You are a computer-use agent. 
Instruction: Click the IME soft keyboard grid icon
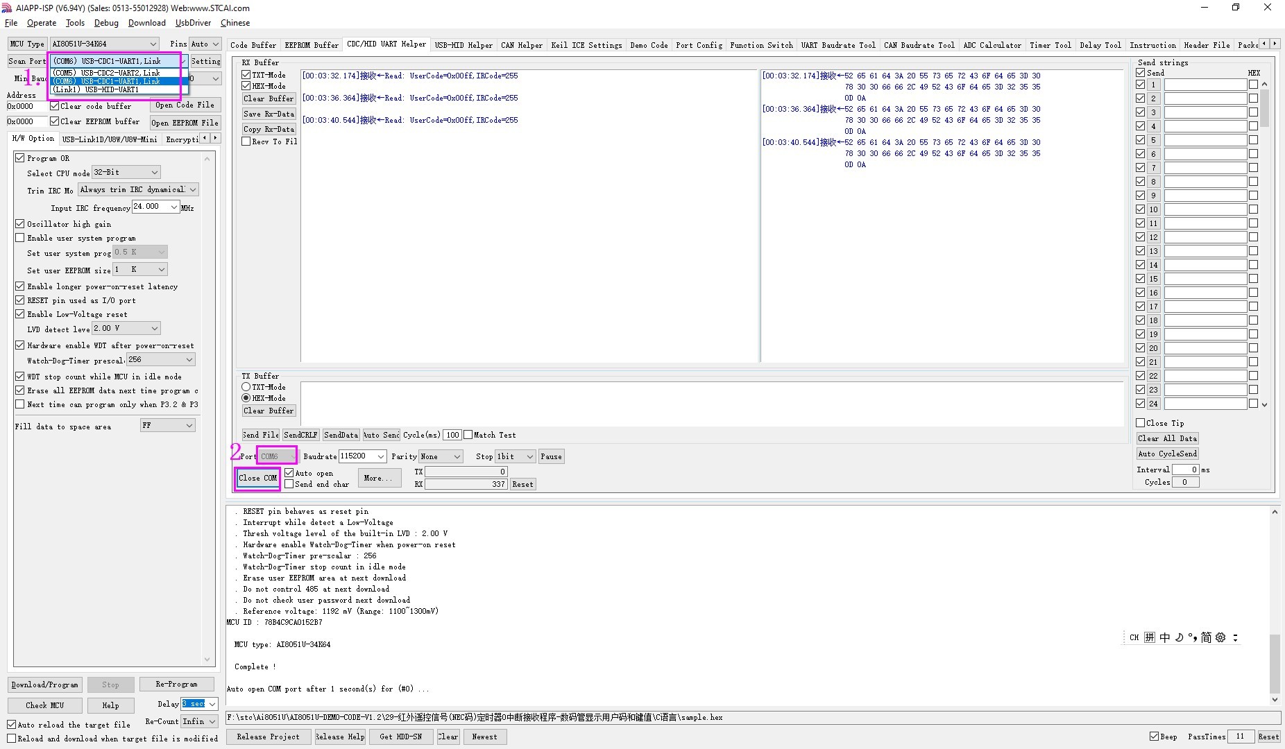pyautogui.click(x=1150, y=637)
